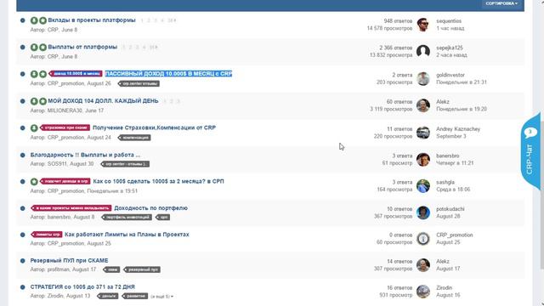Open sepejka125 user avatar
544x306 pixels.
click(x=423, y=51)
